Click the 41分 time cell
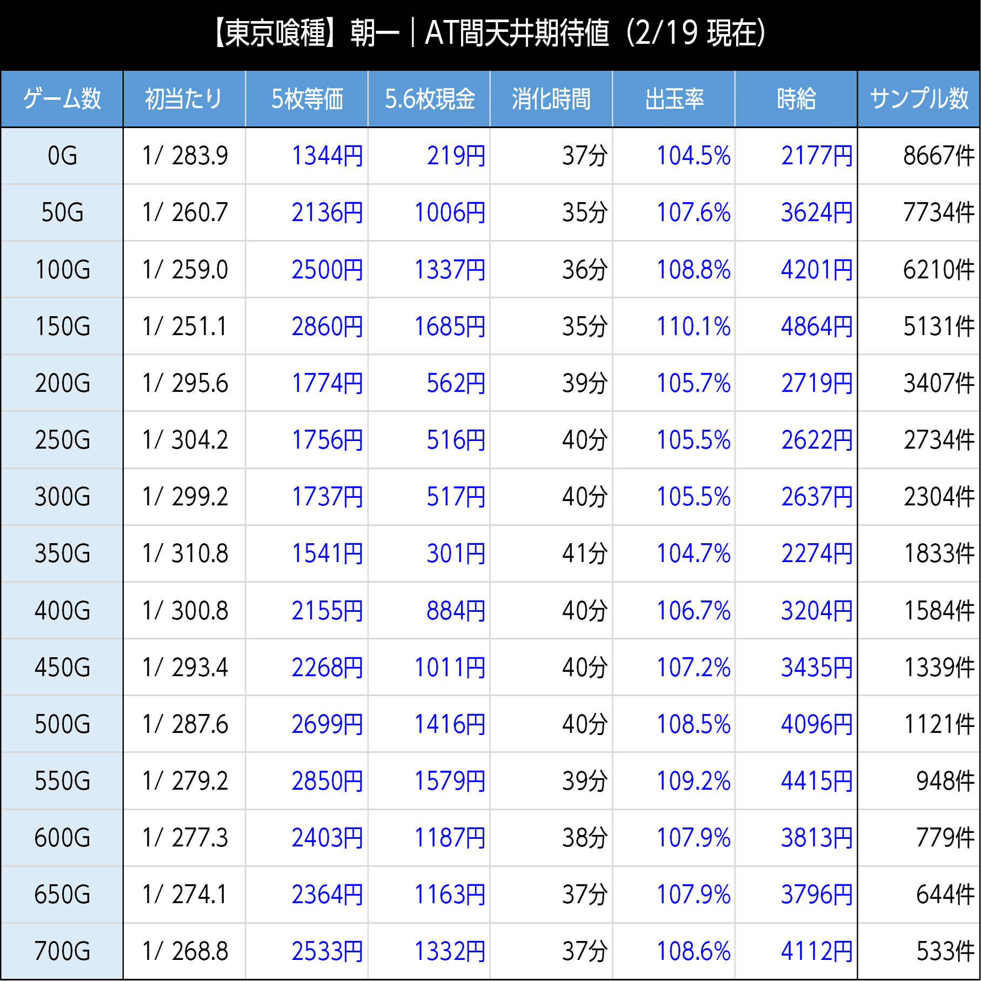The image size is (981, 981). (551, 553)
